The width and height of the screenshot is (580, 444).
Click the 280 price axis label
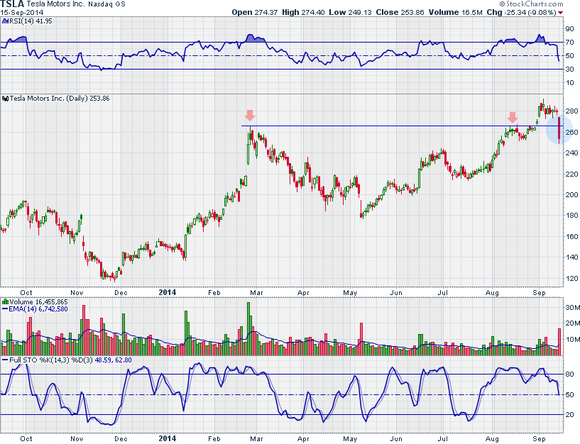pos(571,111)
